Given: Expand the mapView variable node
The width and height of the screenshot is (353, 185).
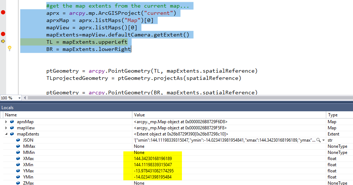Looking at the screenshot, I should (x=6, y=128).
